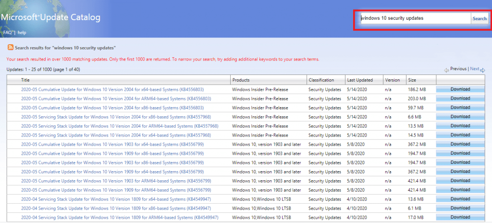The height and width of the screenshot is (223, 492).
Task: Download the Version 1909 x64 cumulative update
Action: [460, 171]
